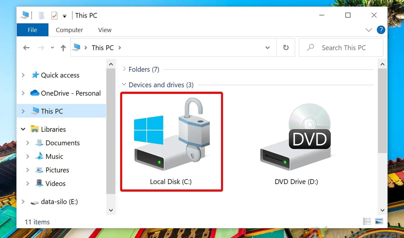This screenshot has width=404, height=238.
Task: Click the Folders (7) group header text
Action: pyautogui.click(x=144, y=69)
